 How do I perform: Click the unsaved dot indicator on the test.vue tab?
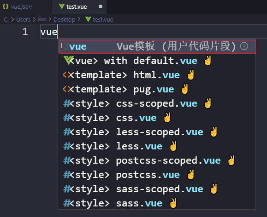[x=101, y=6]
